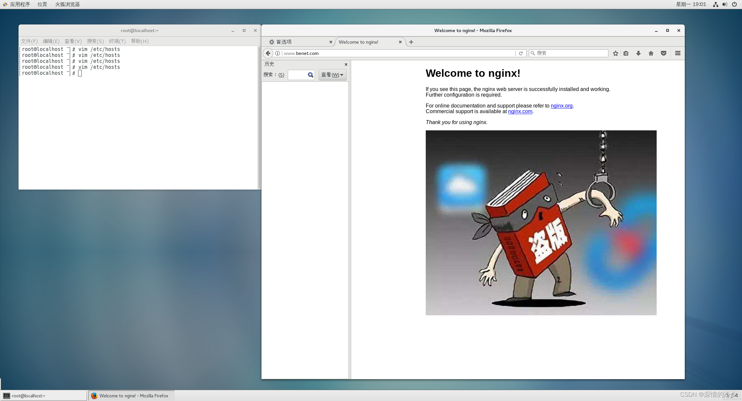Screen dimensions: 742x401
Task: Minimize the terminal window
Action: click(x=233, y=30)
